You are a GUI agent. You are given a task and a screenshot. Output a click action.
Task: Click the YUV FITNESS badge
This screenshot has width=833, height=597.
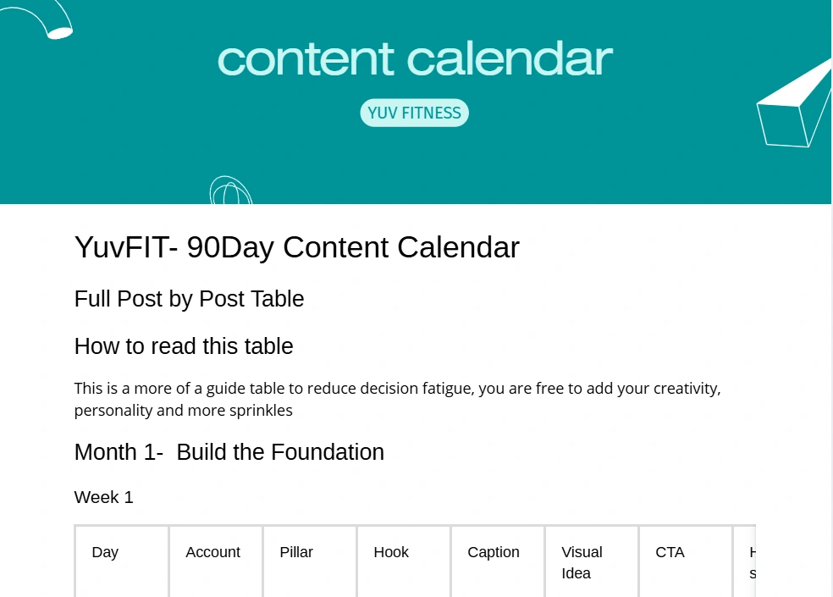click(x=414, y=113)
